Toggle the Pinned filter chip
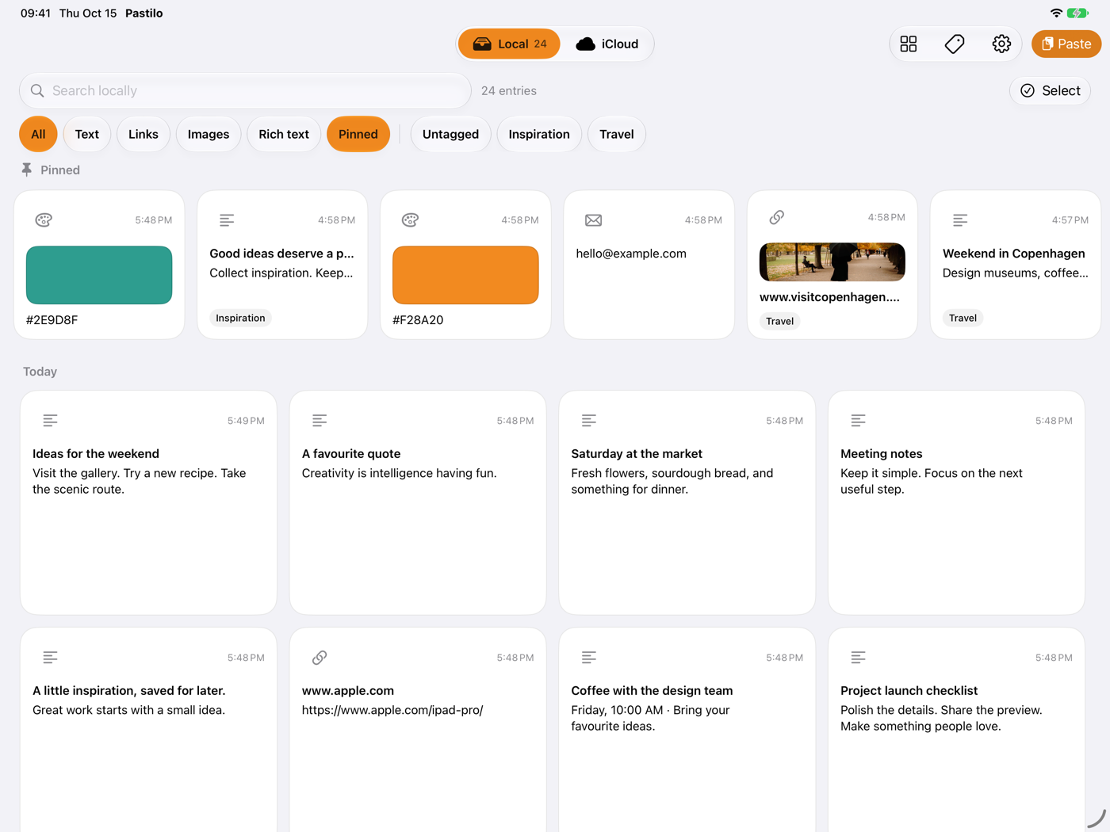1110x832 pixels. tap(358, 135)
